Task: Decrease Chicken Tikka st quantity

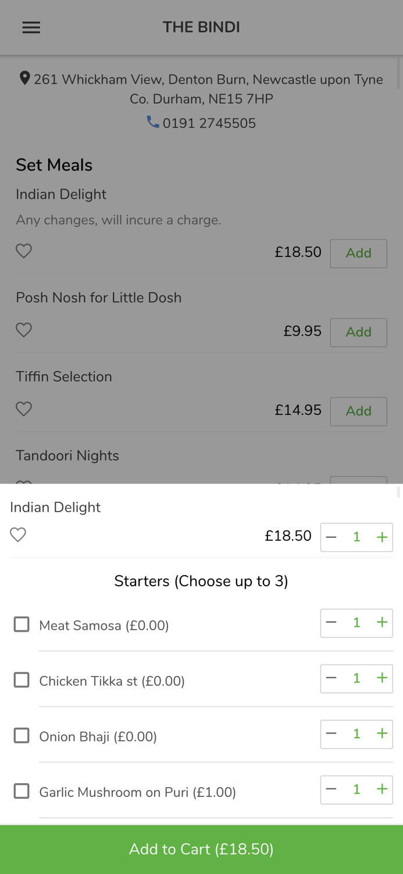Action: pyautogui.click(x=331, y=678)
